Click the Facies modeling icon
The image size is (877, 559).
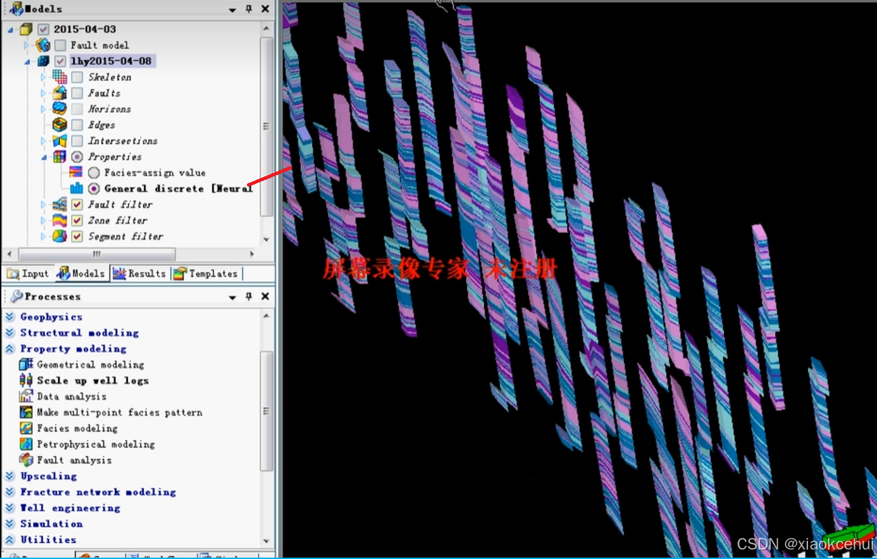[x=26, y=428]
